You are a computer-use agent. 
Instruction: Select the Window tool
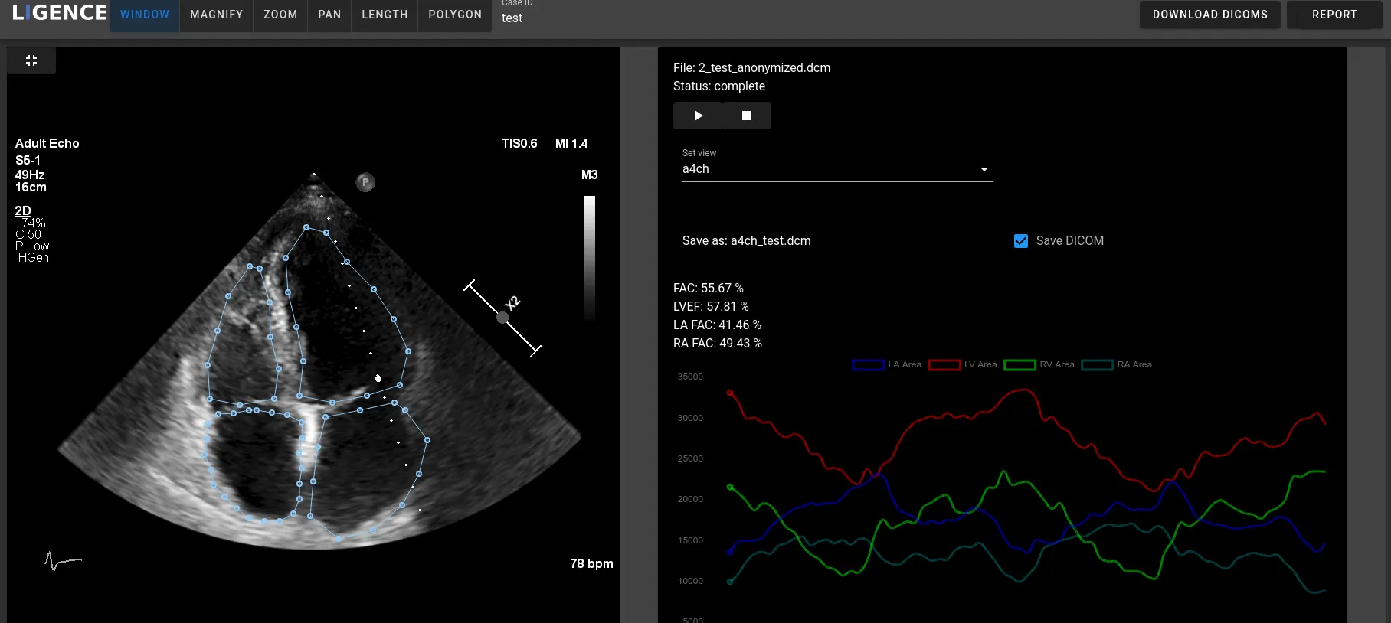click(145, 15)
